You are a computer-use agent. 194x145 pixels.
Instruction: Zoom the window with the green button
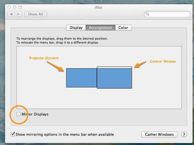pos(20,7)
